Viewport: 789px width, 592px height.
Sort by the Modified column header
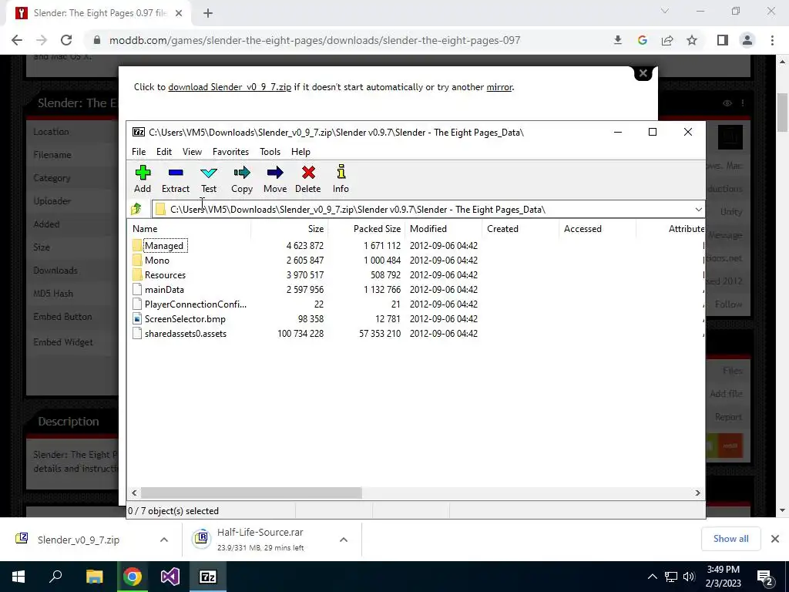coord(443,228)
